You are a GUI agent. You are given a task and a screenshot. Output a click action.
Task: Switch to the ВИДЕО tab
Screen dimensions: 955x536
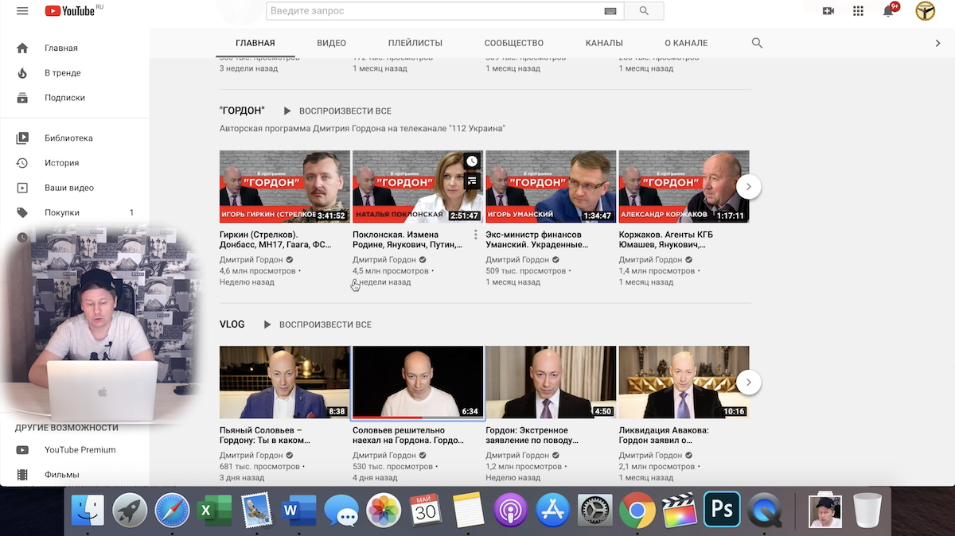point(331,43)
